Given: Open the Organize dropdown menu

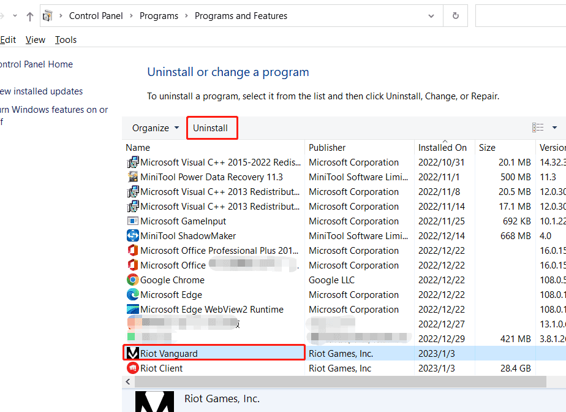Looking at the screenshot, I should [x=156, y=128].
